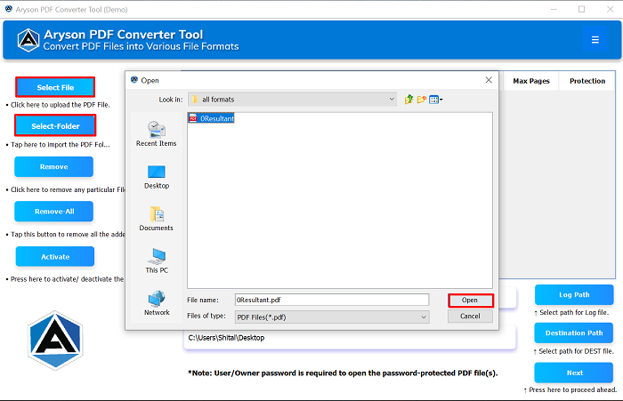Click the File name input field
623x401 pixels.
point(332,300)
